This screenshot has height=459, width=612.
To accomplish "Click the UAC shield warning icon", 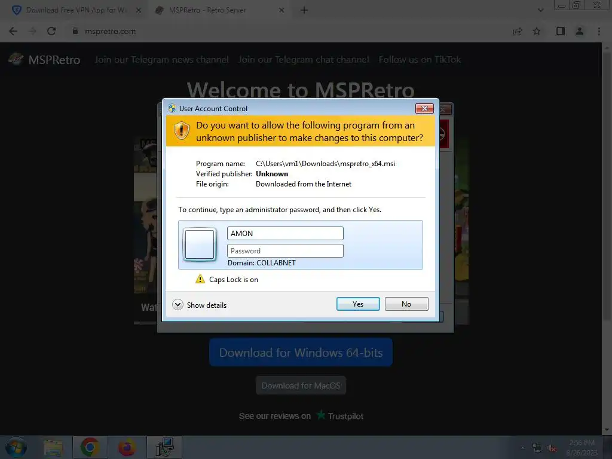I will tap(182, 131).
